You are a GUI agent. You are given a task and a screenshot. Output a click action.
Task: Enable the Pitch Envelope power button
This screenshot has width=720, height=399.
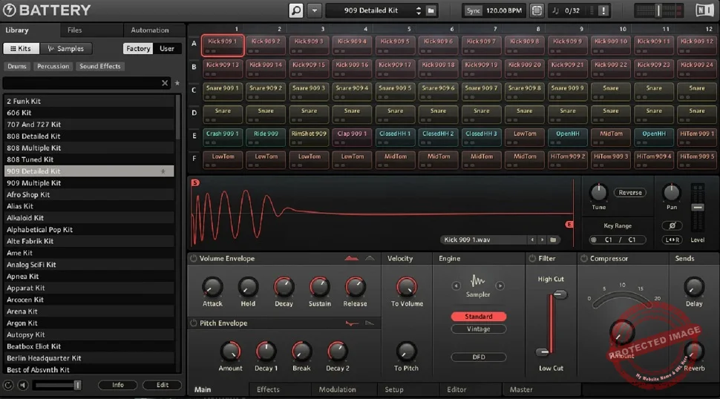(193, 323)
